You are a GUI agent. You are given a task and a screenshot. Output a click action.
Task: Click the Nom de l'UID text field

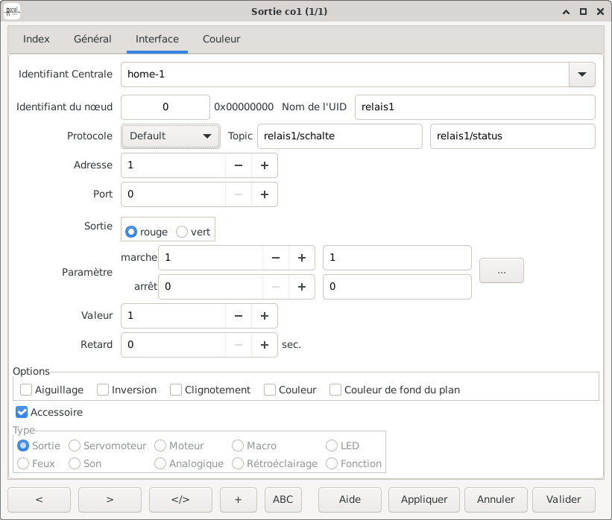click(474, 107)
